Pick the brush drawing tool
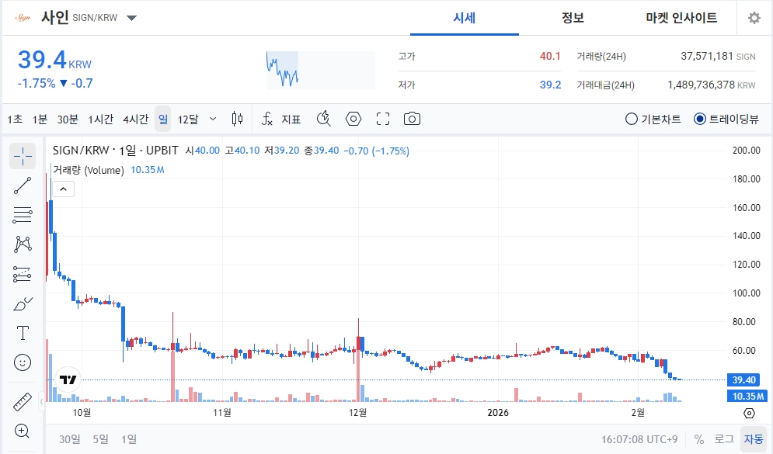The width and height of the screenshot is (773, 454). [x=23, y=303]
